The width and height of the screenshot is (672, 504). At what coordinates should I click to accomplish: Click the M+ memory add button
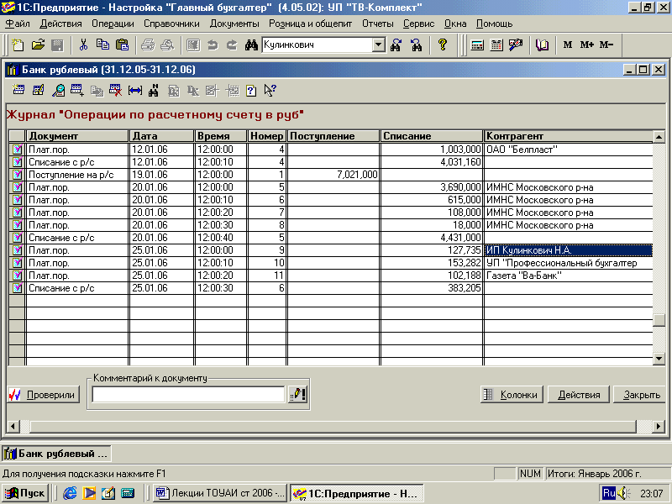click(586, 45)
